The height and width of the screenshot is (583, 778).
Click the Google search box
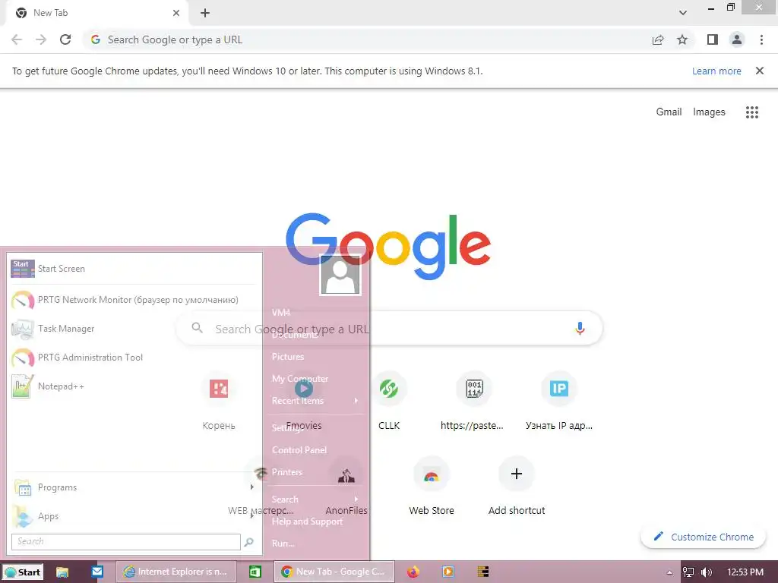pyautogui.click(x=390, y=328)
